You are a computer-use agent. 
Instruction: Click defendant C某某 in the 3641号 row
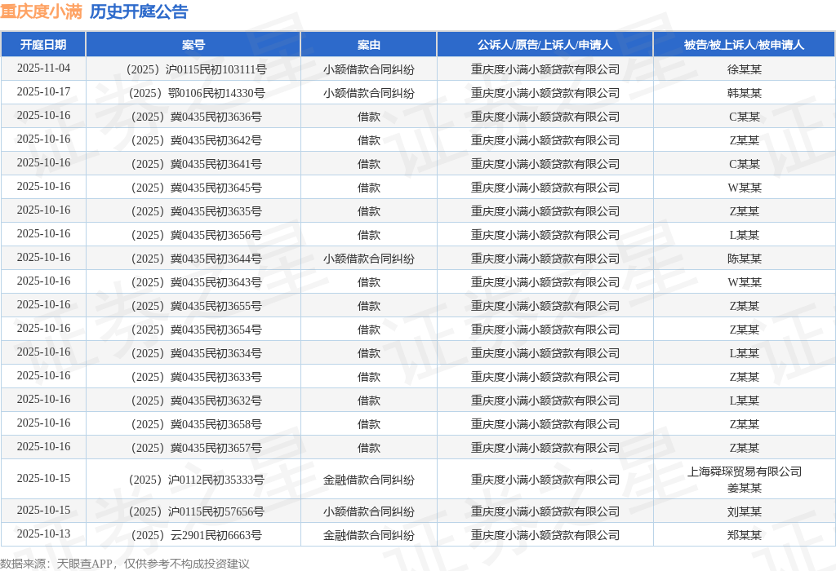[x=745, y=164]
